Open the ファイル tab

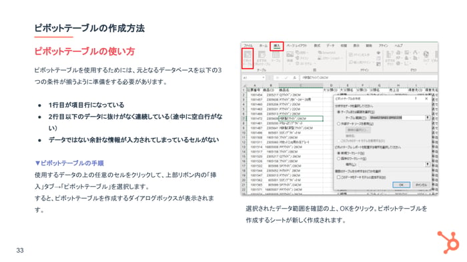(x=248, y=45)
